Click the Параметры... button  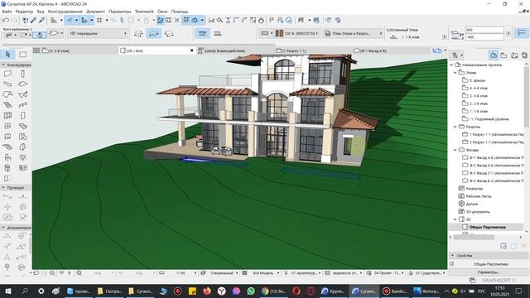(488, 272)
